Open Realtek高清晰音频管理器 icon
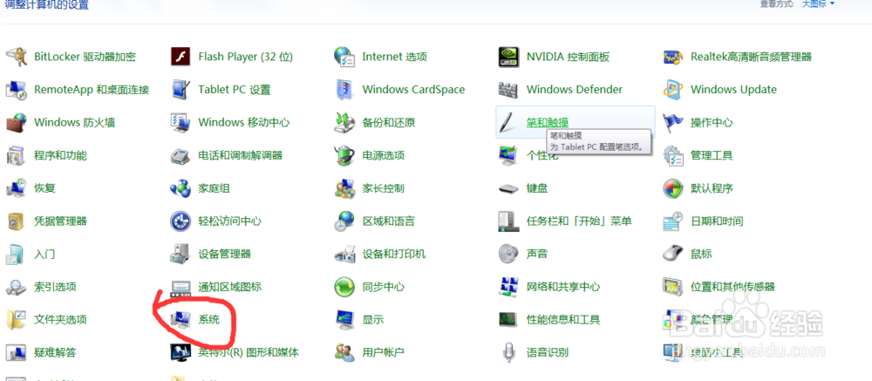872x381 pixels. [673, 57]
